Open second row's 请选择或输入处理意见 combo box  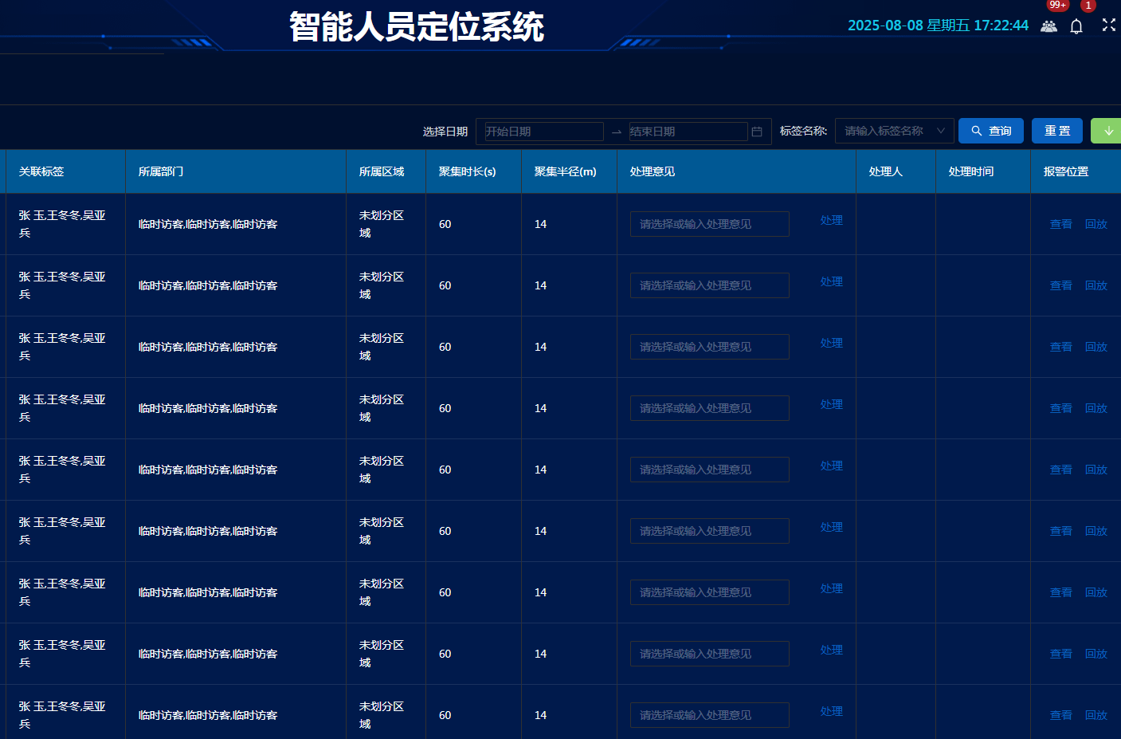tap(709, 285)
